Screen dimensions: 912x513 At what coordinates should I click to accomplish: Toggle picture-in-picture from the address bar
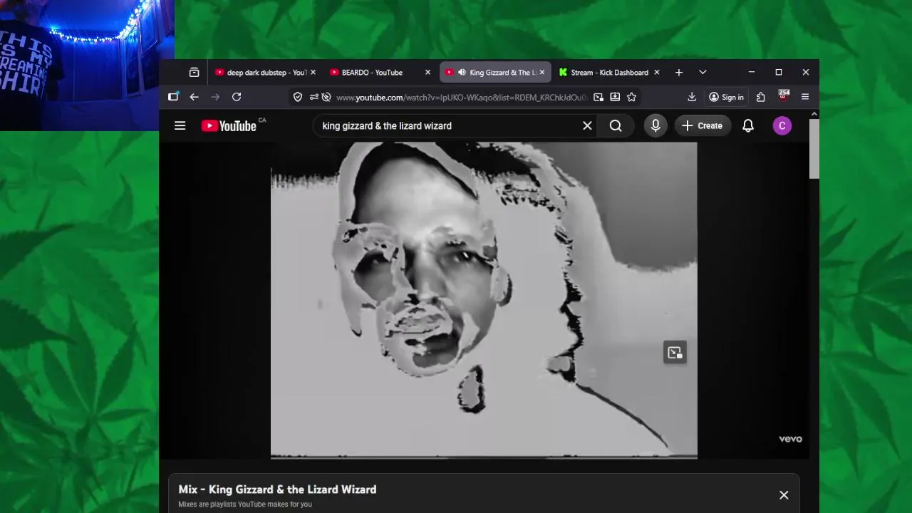[x=598, y=97]
